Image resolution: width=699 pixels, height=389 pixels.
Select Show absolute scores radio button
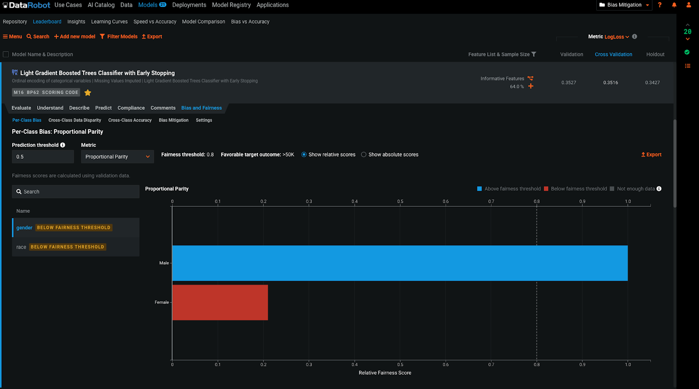(x=363, y=155)
